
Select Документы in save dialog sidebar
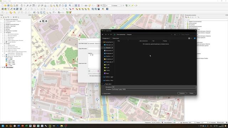coord(108,50)
